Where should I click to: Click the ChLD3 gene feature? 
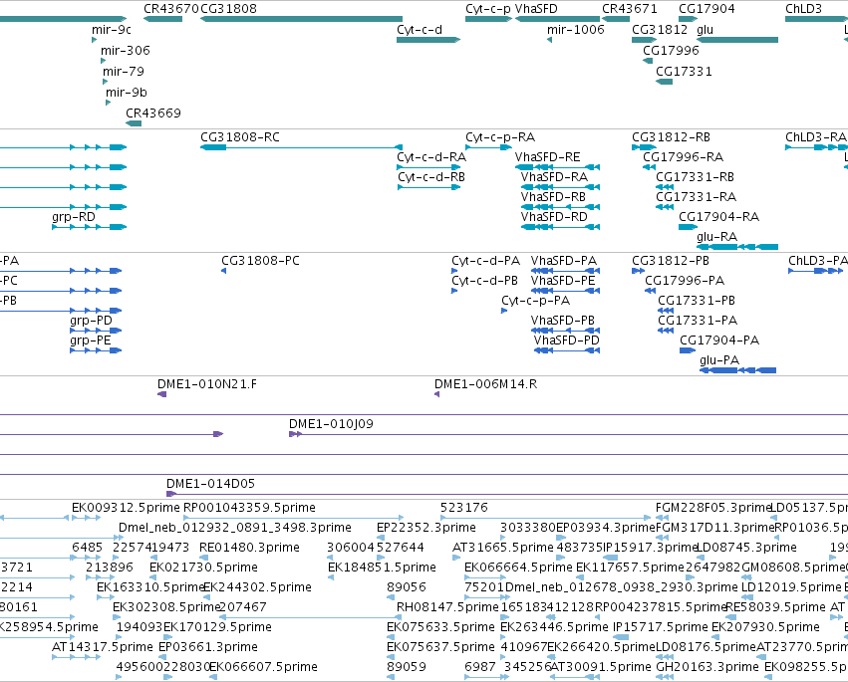click(x=816, y=19)
